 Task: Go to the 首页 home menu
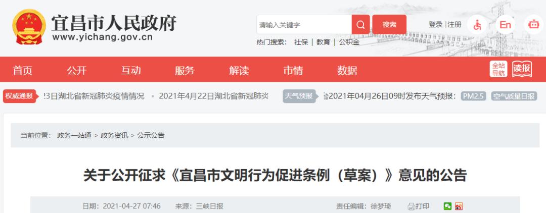(23, 71)
